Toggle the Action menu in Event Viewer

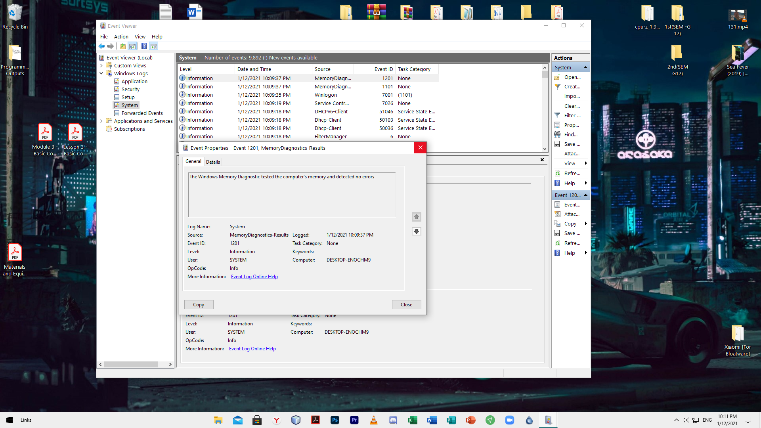click(x=121, y=36)
